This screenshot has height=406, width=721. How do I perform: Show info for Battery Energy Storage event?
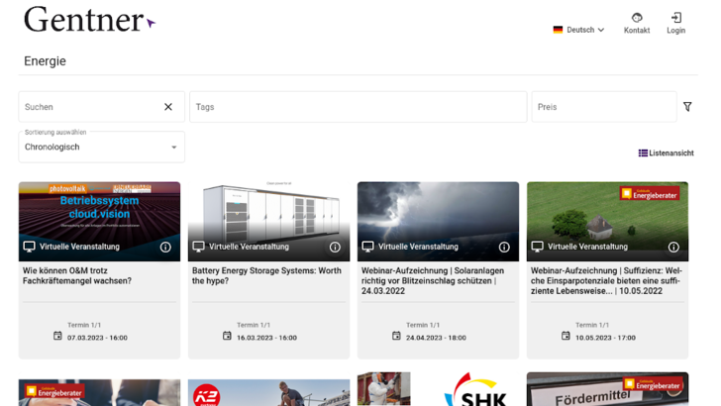pos(335,247)
